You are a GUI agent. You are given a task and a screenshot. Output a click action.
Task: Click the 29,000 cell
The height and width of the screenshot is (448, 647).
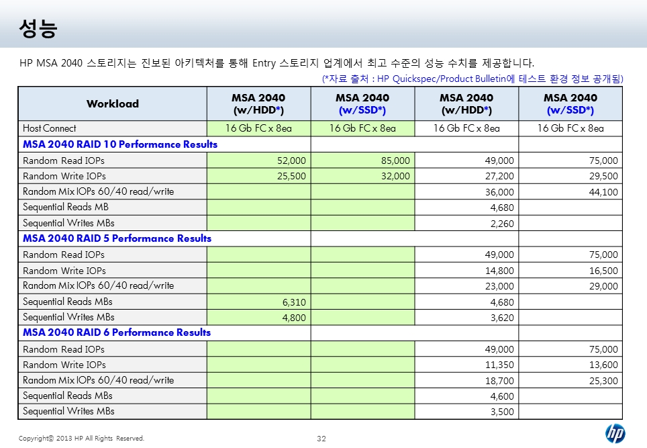click(x=570, y=286)
